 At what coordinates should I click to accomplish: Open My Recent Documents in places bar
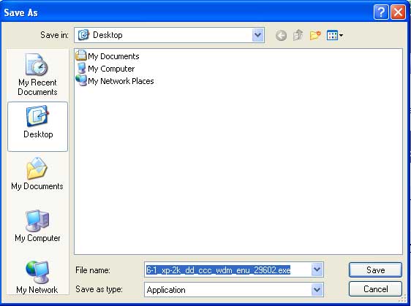(x=37, y=74)
